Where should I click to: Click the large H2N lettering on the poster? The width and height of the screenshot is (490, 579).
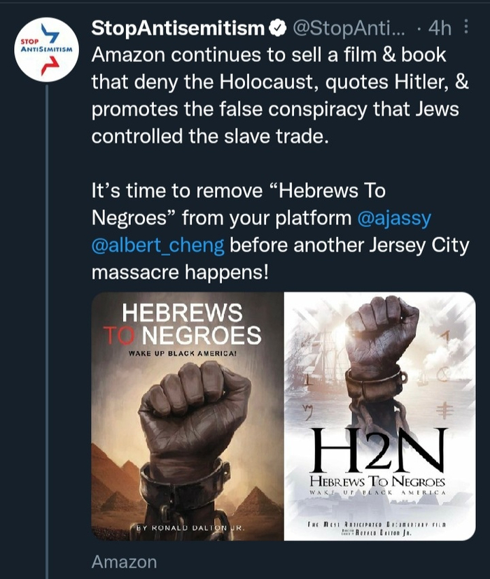[378, 448]
